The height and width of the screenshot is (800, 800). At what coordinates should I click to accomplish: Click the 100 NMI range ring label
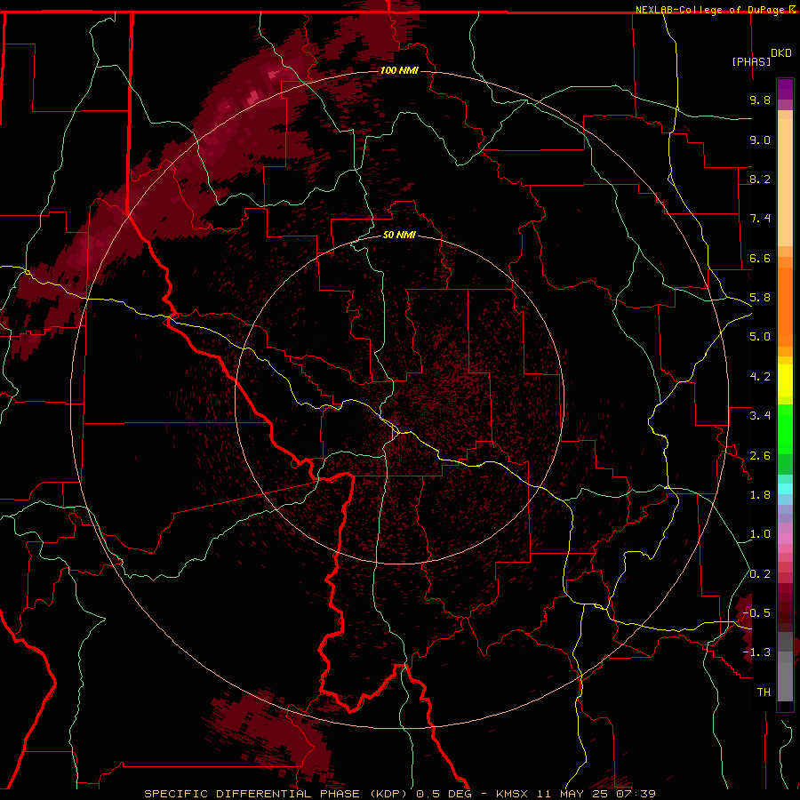coord(399,70)
